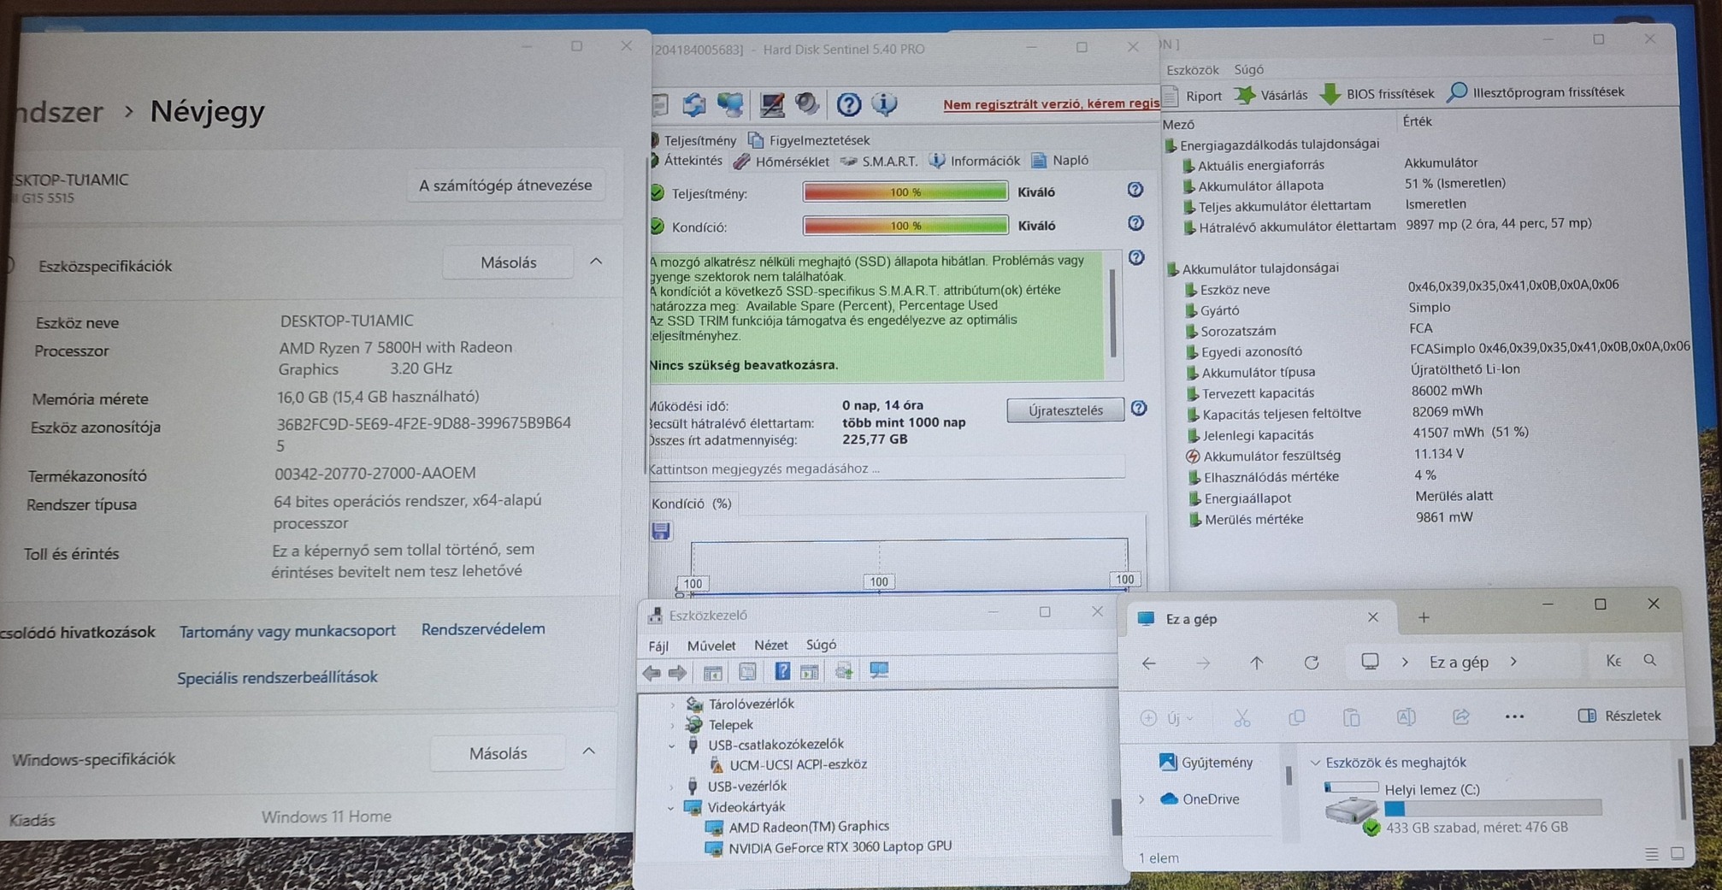1722x890 pixels.
Task: Collapse the Eszközök és meghajtók group
Action: [x=1315, y=763]
